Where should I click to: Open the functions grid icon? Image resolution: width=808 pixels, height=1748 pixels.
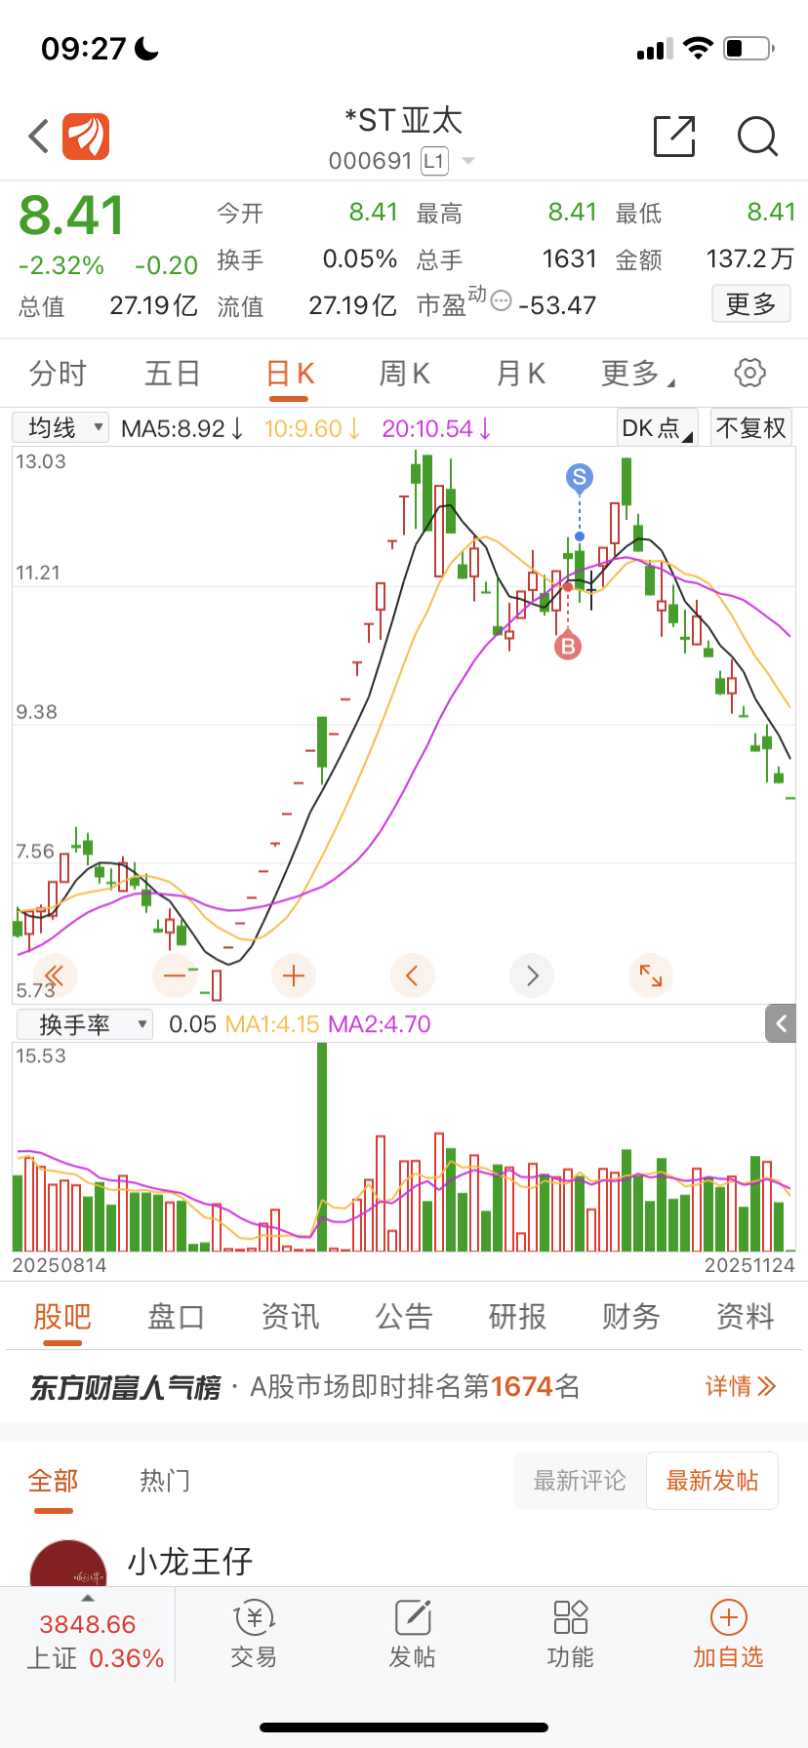point(571,1617)
